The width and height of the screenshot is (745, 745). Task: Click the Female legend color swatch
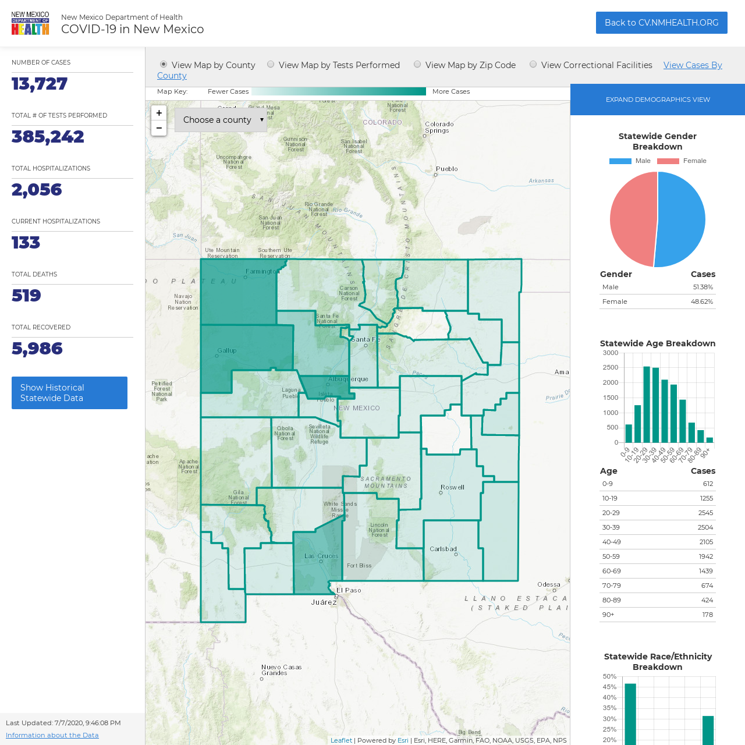click(668, 161)
